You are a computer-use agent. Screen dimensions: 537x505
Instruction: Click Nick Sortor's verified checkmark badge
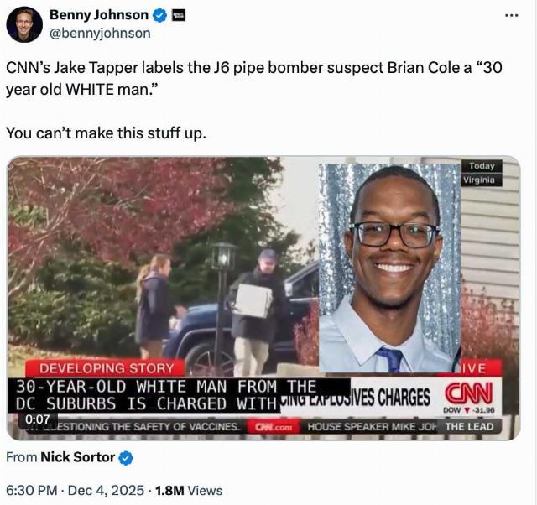(126, 458)
